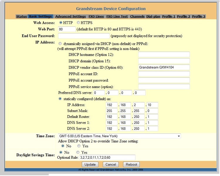The height and width of the screenshot is (176, 220).
Task: Choose dynamically assigned via DHCP option
Action: click(60, 44)
